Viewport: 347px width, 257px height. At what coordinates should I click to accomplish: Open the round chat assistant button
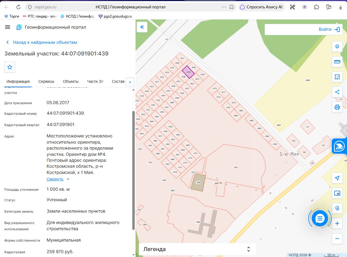tap(320, 218)
